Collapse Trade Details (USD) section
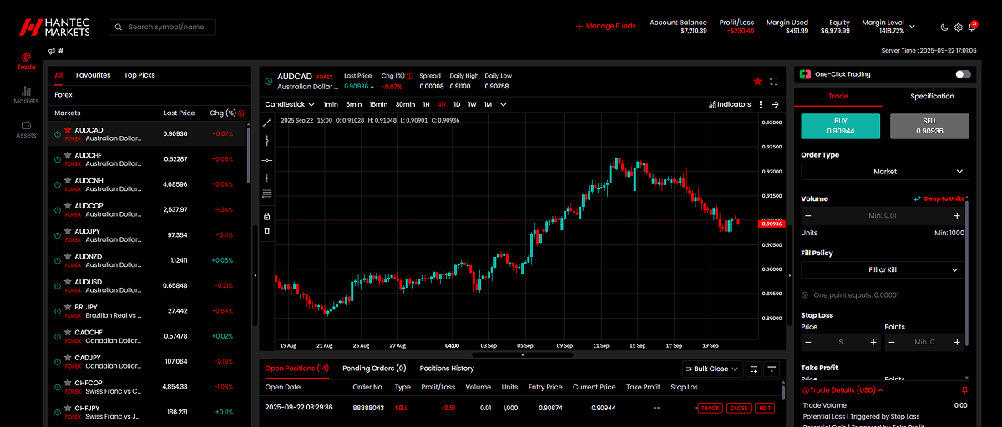This screenshot has width=1002, height=427. (x=843, y=390)
